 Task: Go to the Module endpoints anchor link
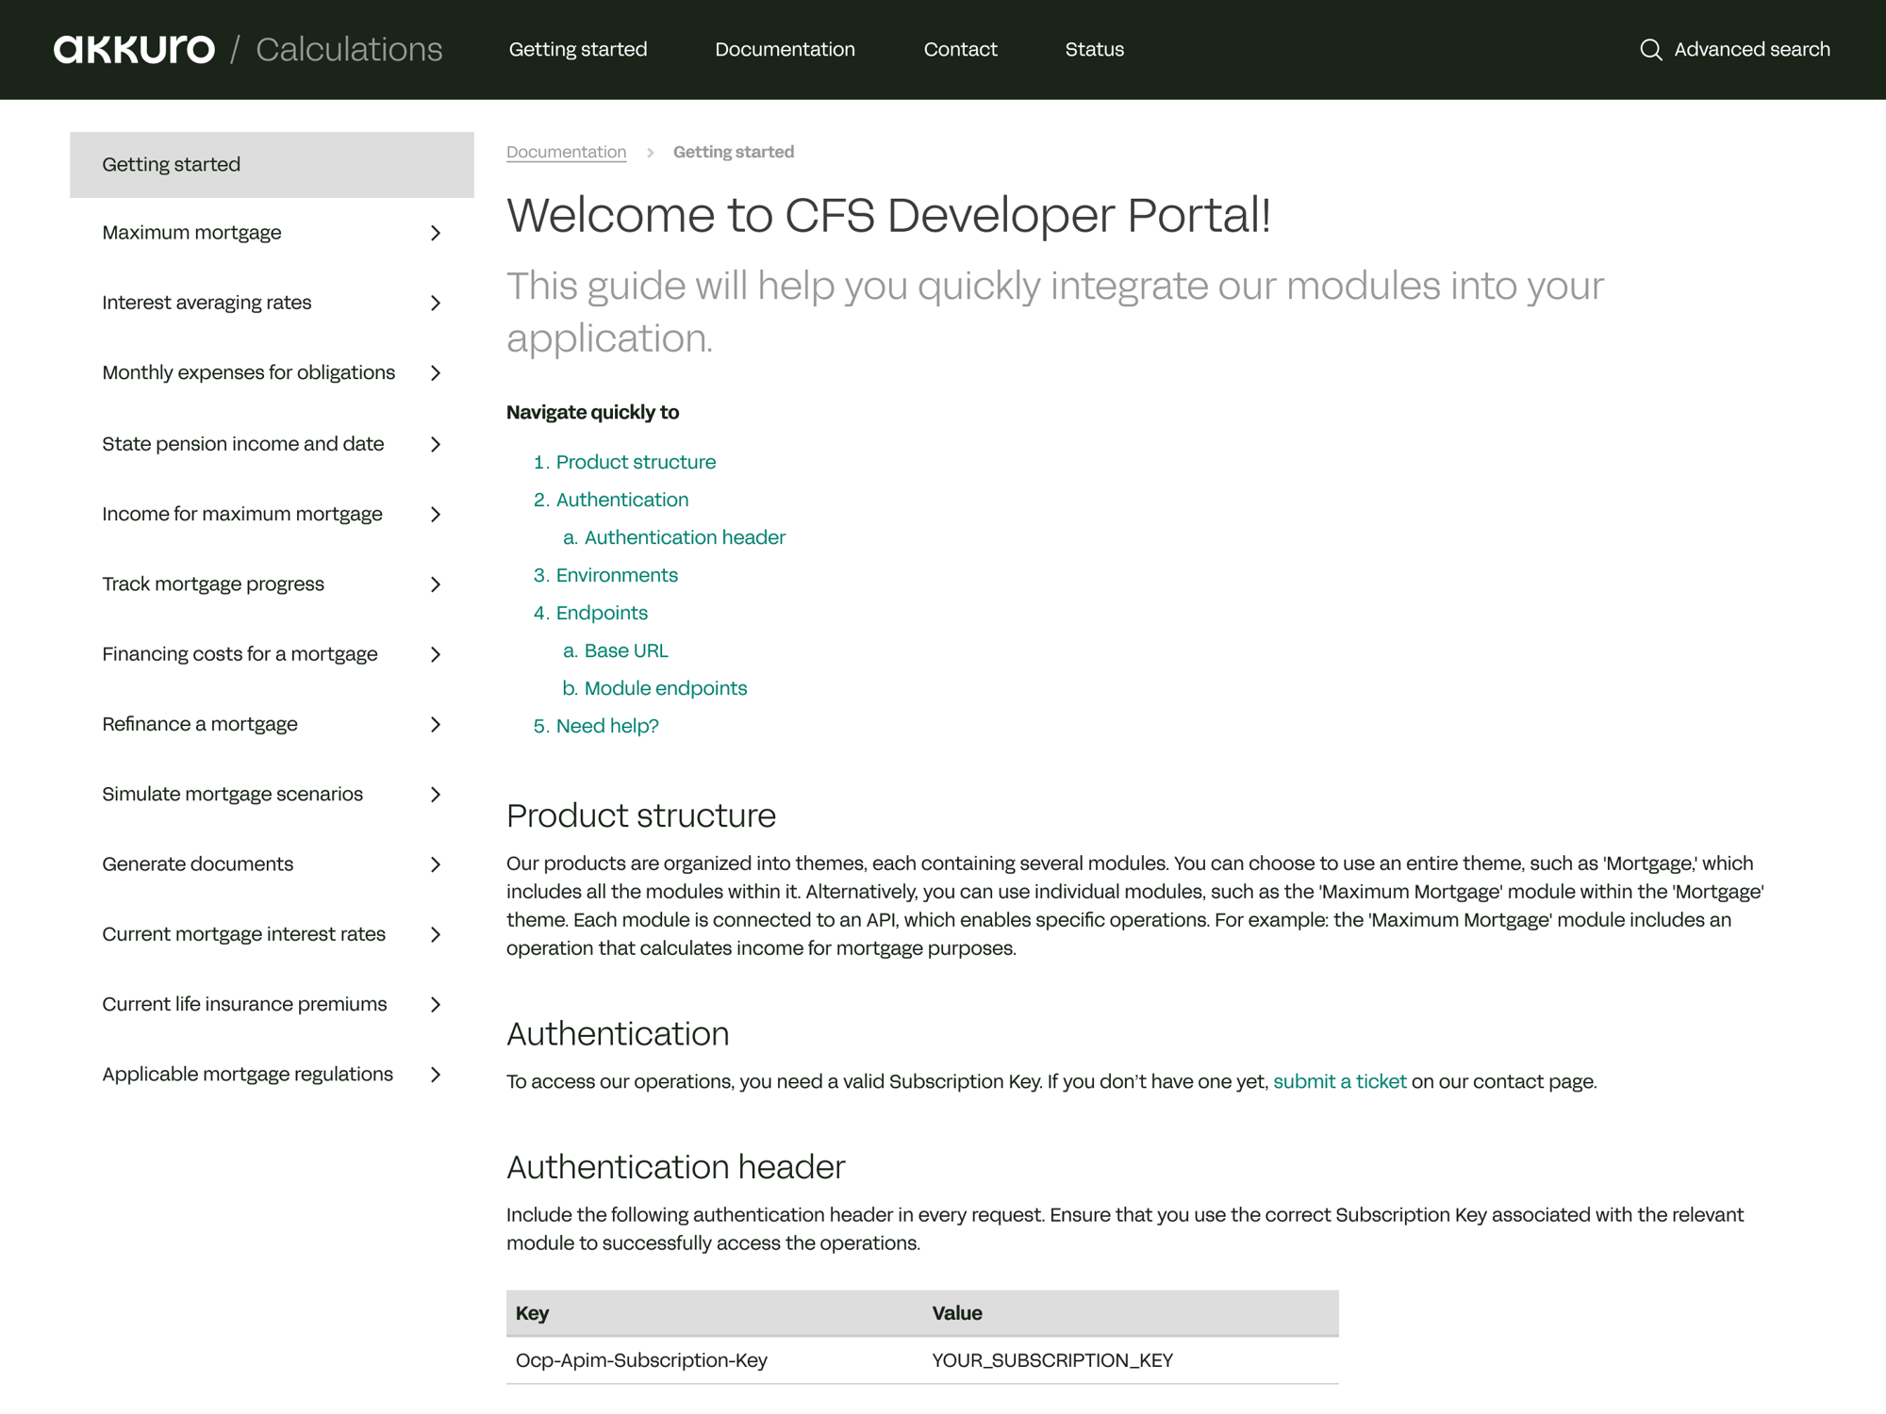point(666,688)
